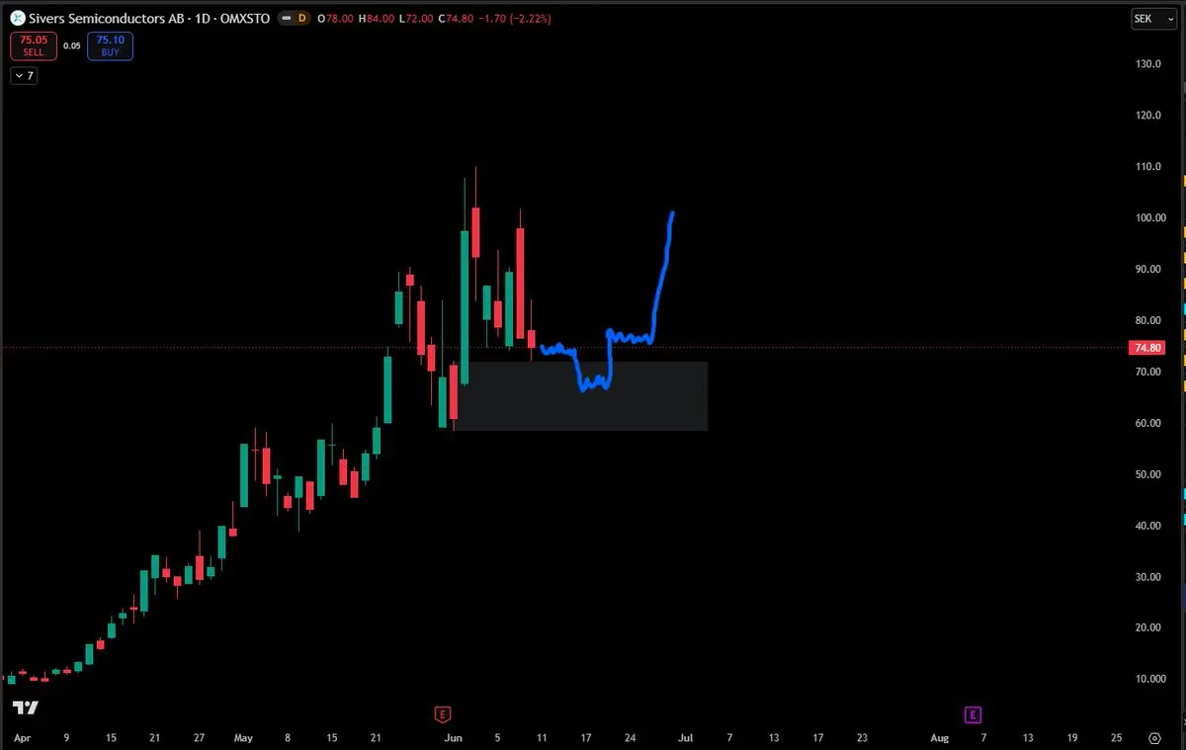Click the Jul label on time axis
This screenshot has height=750, width=1186.
point(686,737)
